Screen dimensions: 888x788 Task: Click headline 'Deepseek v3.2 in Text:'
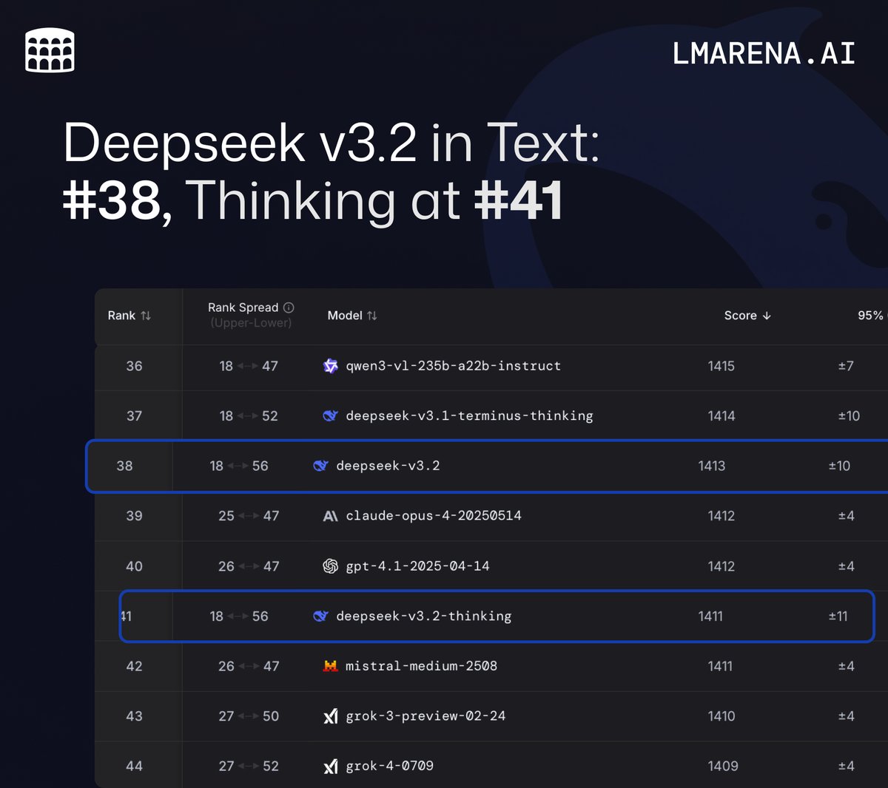point(331,143)
